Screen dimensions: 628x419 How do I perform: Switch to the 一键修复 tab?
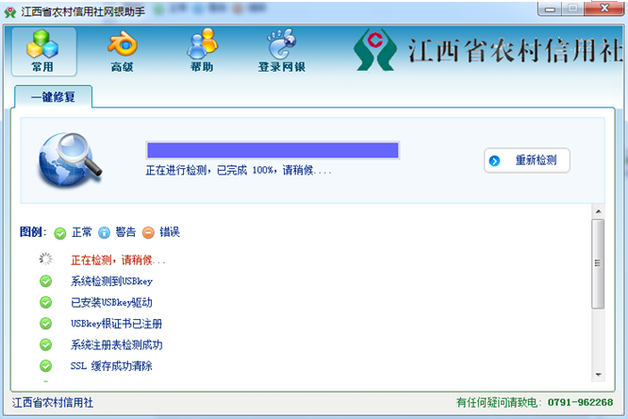point(53,96)
